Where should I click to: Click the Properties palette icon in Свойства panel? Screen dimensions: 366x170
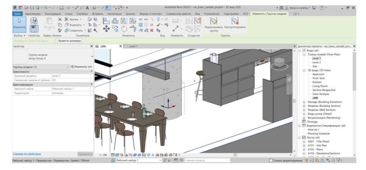click(34, 29)
